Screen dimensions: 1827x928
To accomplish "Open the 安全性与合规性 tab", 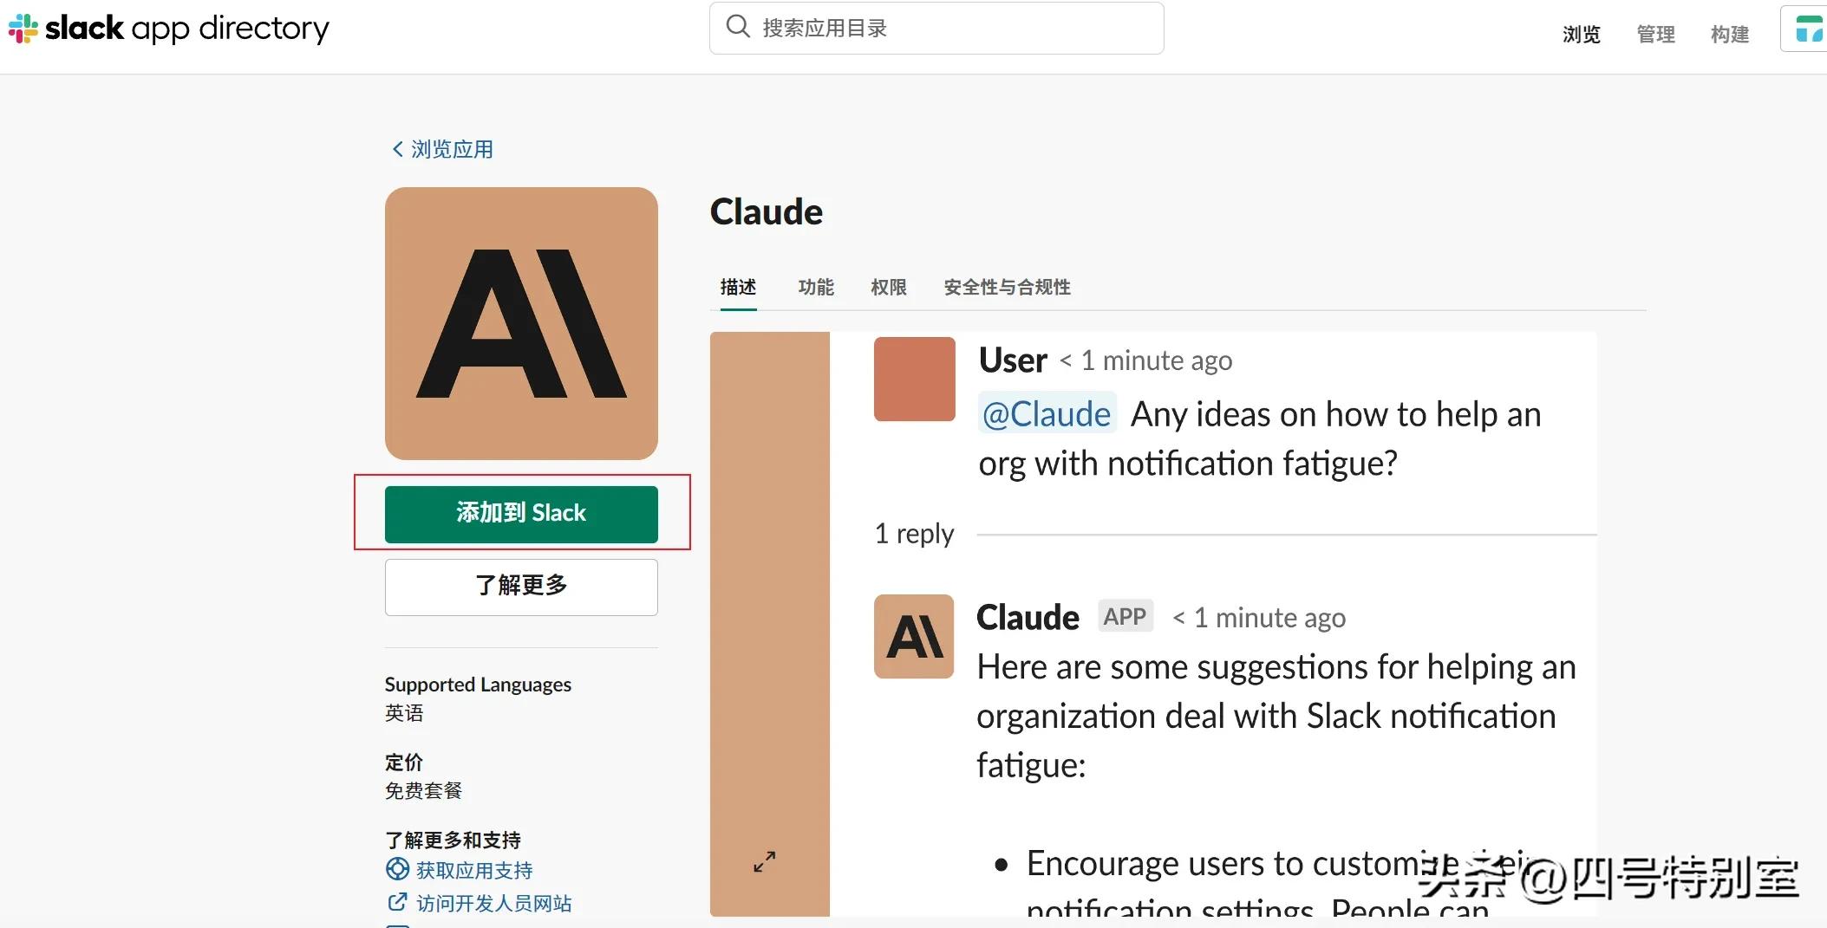I will point(1006,287).
